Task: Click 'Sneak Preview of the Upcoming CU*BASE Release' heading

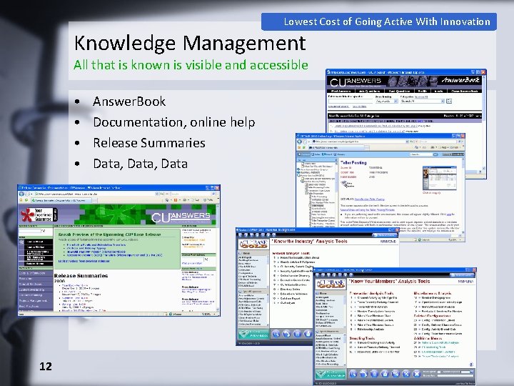Action: [110, 234]
